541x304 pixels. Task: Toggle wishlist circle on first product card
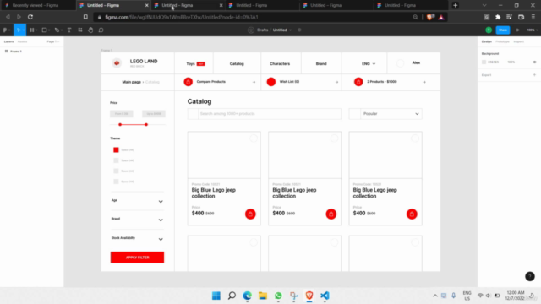254,138
